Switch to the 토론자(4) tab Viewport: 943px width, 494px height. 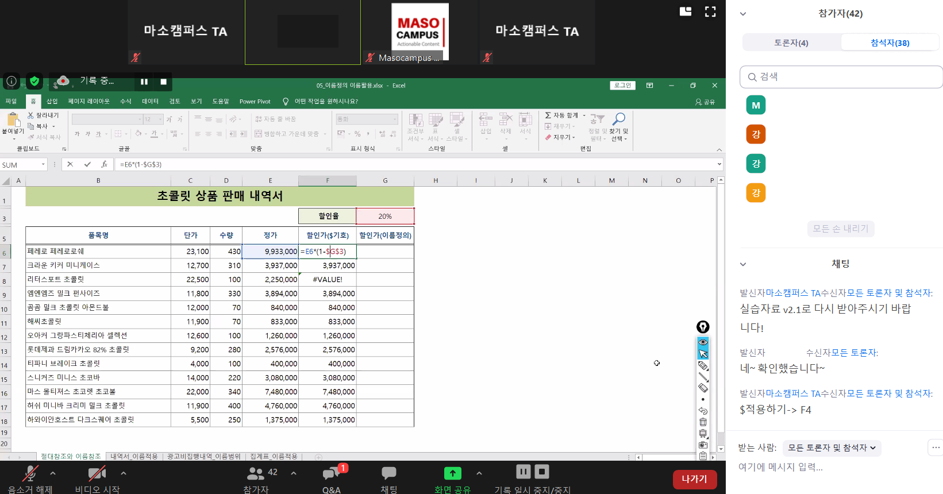pyautogui.click(x=791, y=43)
